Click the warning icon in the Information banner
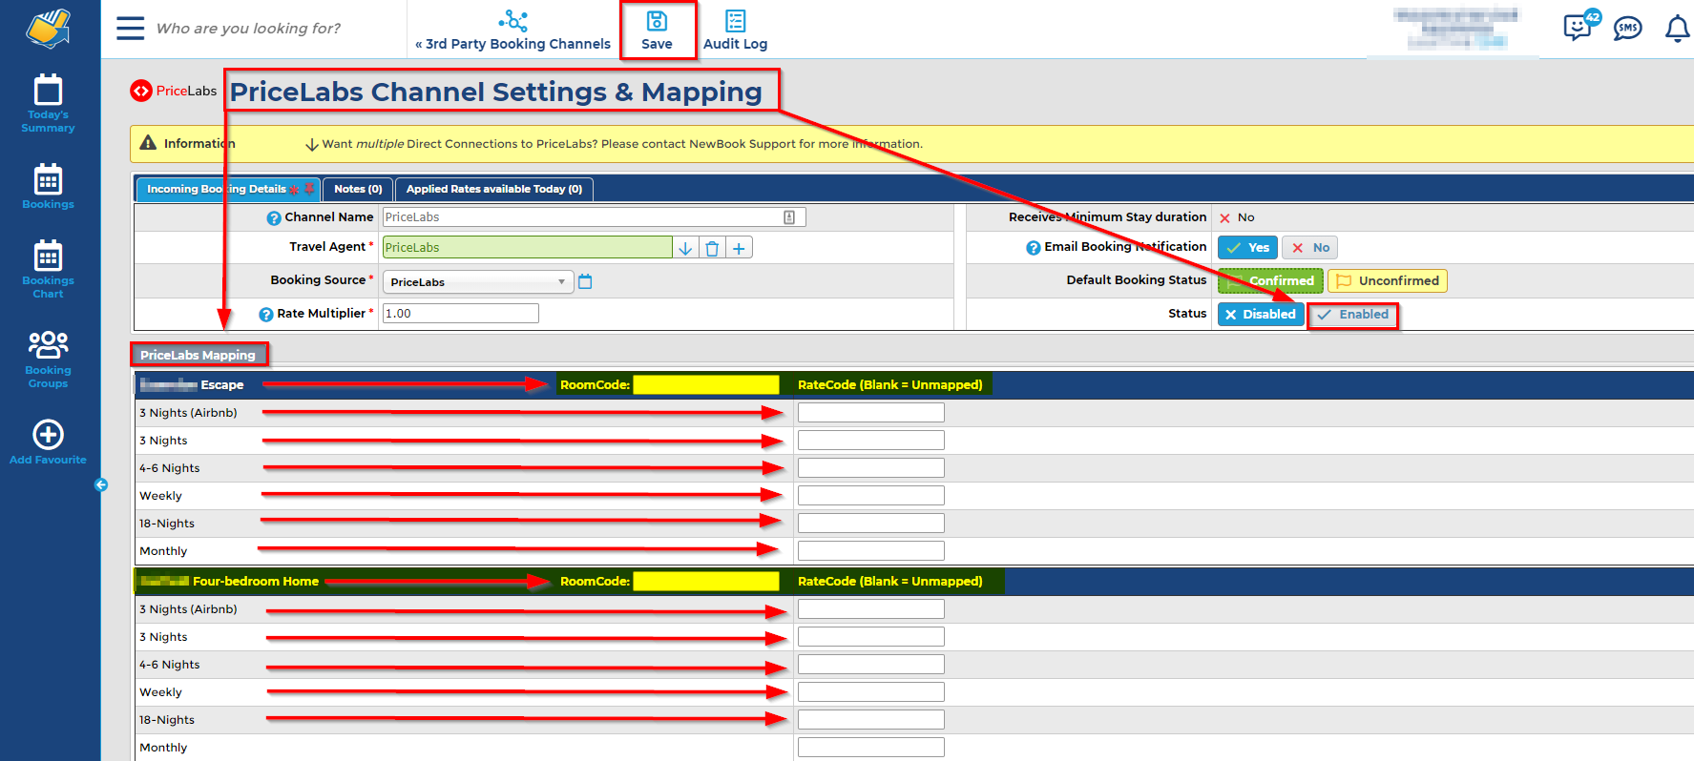Screen dimensions: 1694x761 [148, 143]
